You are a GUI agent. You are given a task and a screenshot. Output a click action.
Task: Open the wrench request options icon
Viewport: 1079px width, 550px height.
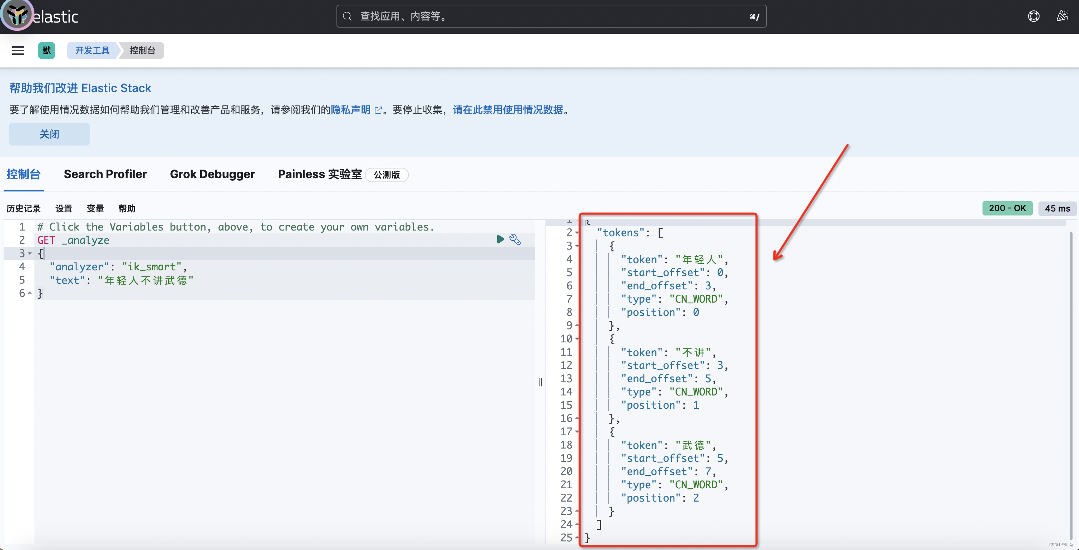tap(515, 240)
